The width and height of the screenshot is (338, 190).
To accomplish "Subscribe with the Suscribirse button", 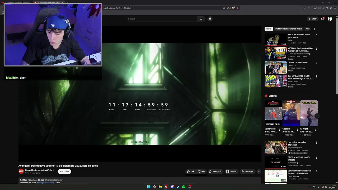I will tap(64, 172).
